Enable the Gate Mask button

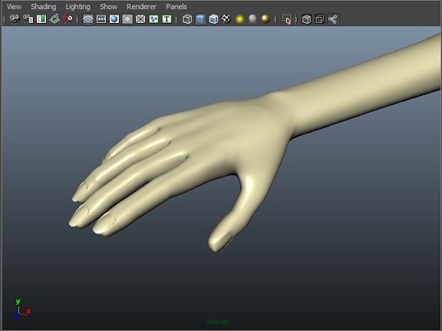click(127, 19)
